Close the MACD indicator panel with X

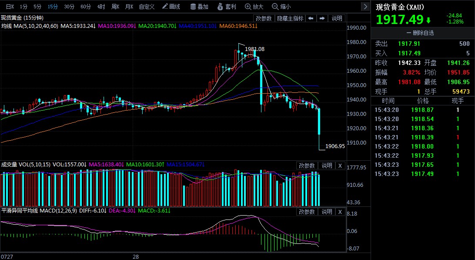point(340,212)
